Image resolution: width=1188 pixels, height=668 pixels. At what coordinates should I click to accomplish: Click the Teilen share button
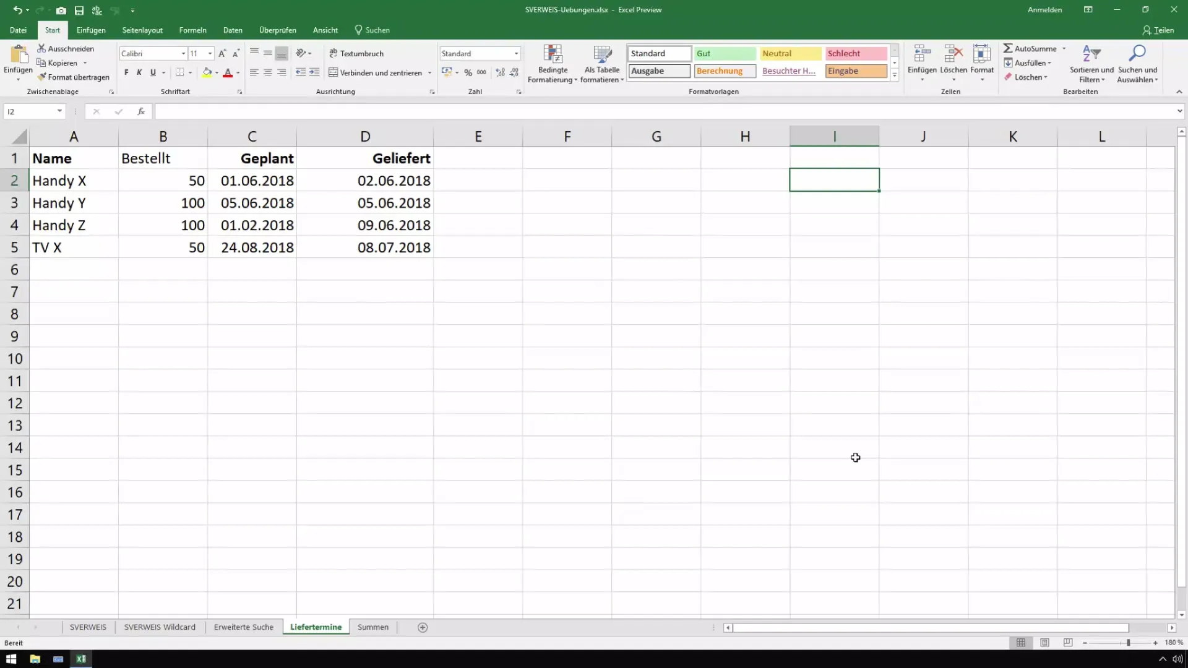1158,30
